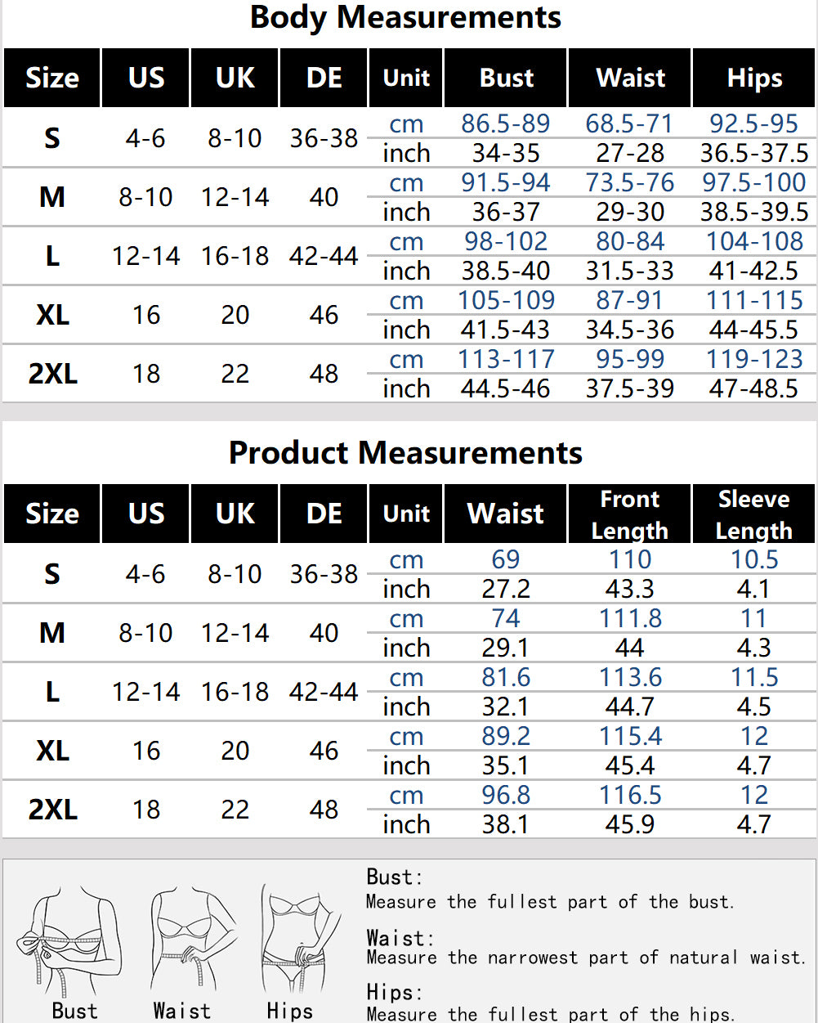Viewport: 818px width, 1023px height.
Task: Select size S row in Product Measurements
Action: (x=409, y=574)
